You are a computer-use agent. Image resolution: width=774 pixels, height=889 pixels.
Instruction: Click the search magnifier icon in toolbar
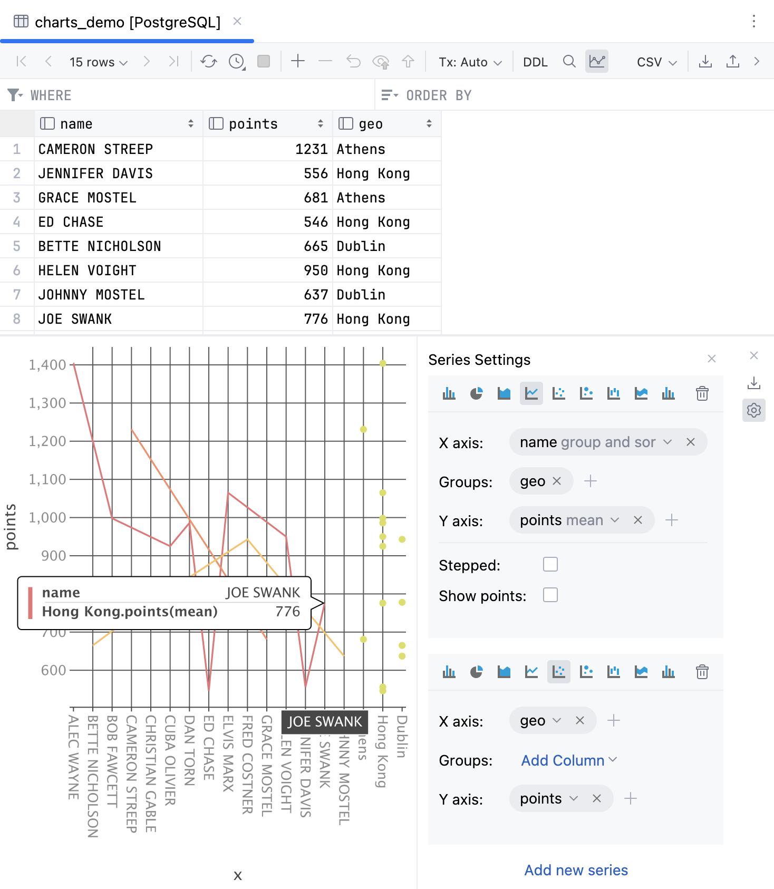569,62
